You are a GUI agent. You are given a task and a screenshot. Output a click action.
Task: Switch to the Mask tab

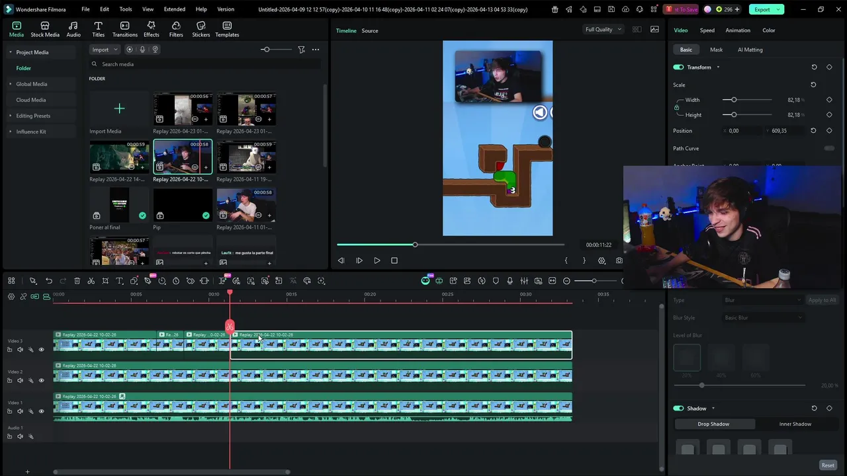point(716,50)
